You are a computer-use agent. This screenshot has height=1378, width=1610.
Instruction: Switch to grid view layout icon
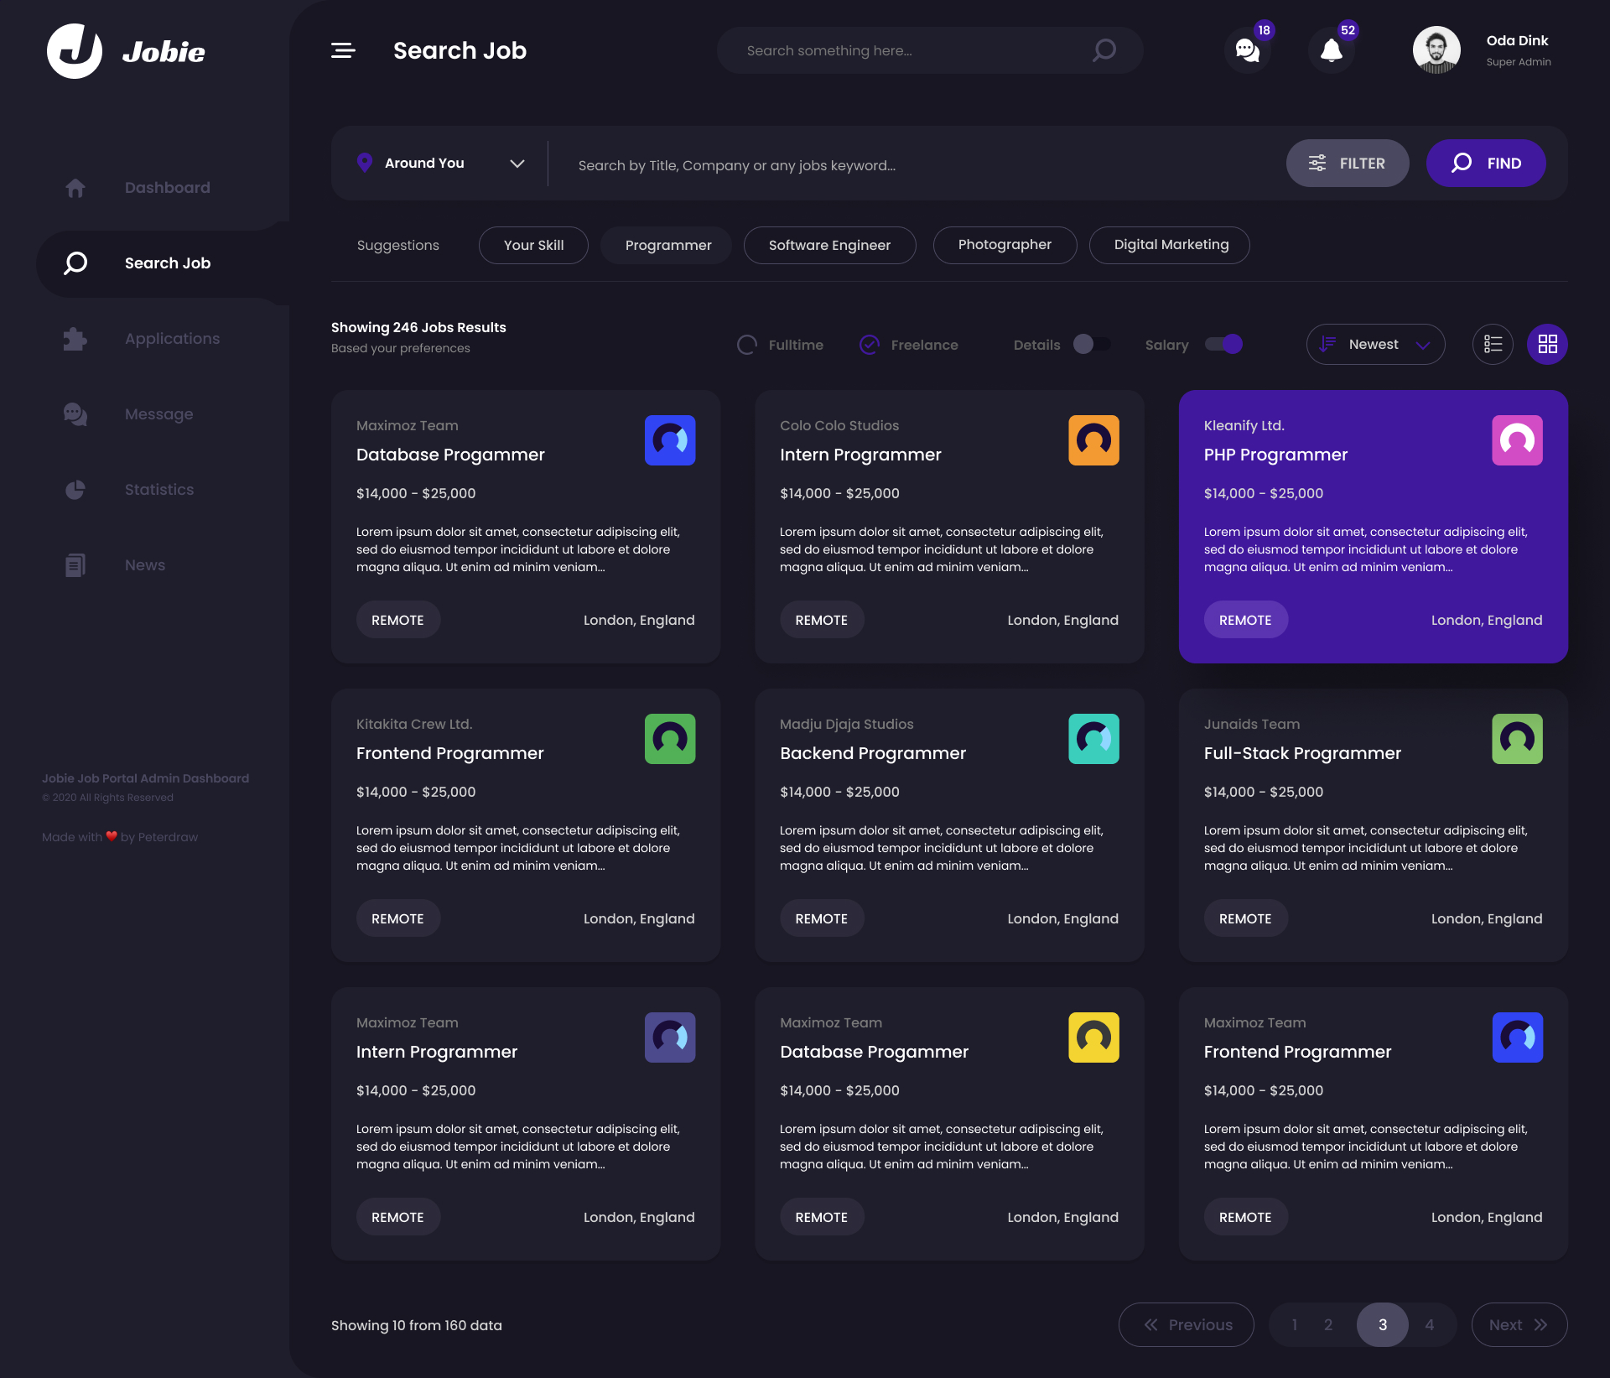(x=1547, y=344)
